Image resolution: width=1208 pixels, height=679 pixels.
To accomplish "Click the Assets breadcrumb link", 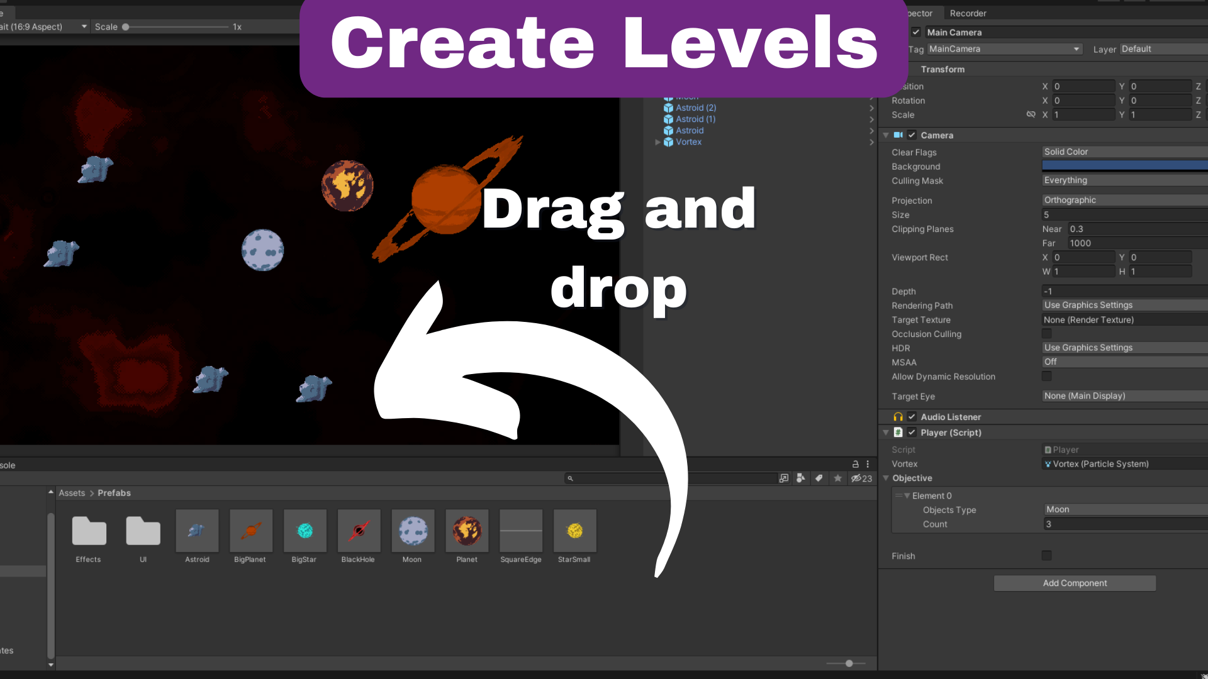I will [x=72, y=493].
